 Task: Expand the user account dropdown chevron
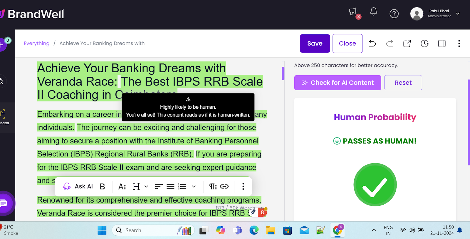click(458, 14)
